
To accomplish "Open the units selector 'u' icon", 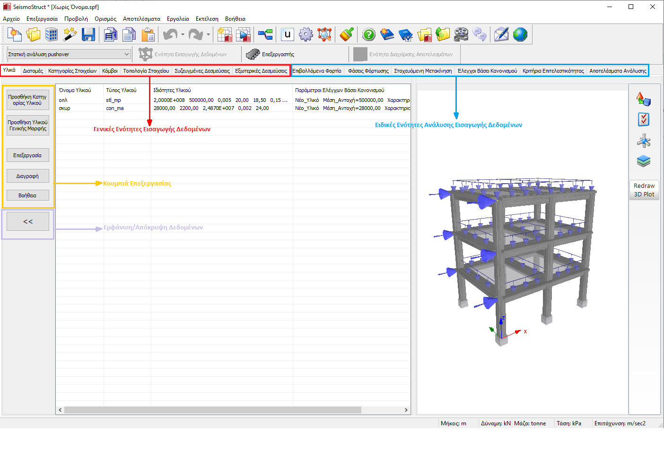I will (x=287, y=34).
